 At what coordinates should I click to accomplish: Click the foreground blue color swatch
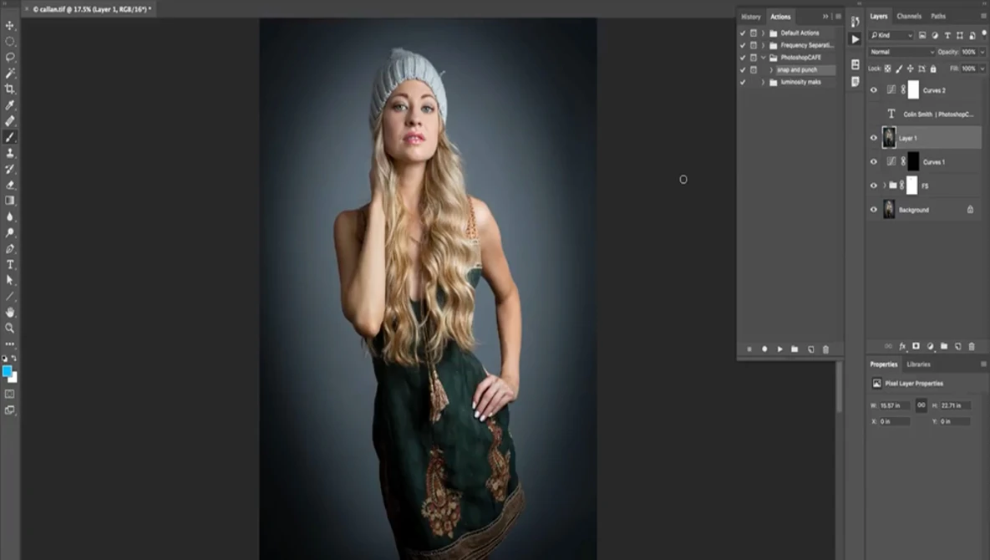tap(7, 370)
